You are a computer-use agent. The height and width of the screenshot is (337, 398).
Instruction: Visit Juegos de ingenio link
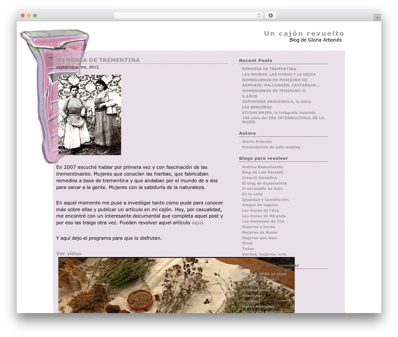(x=260, y=205)
